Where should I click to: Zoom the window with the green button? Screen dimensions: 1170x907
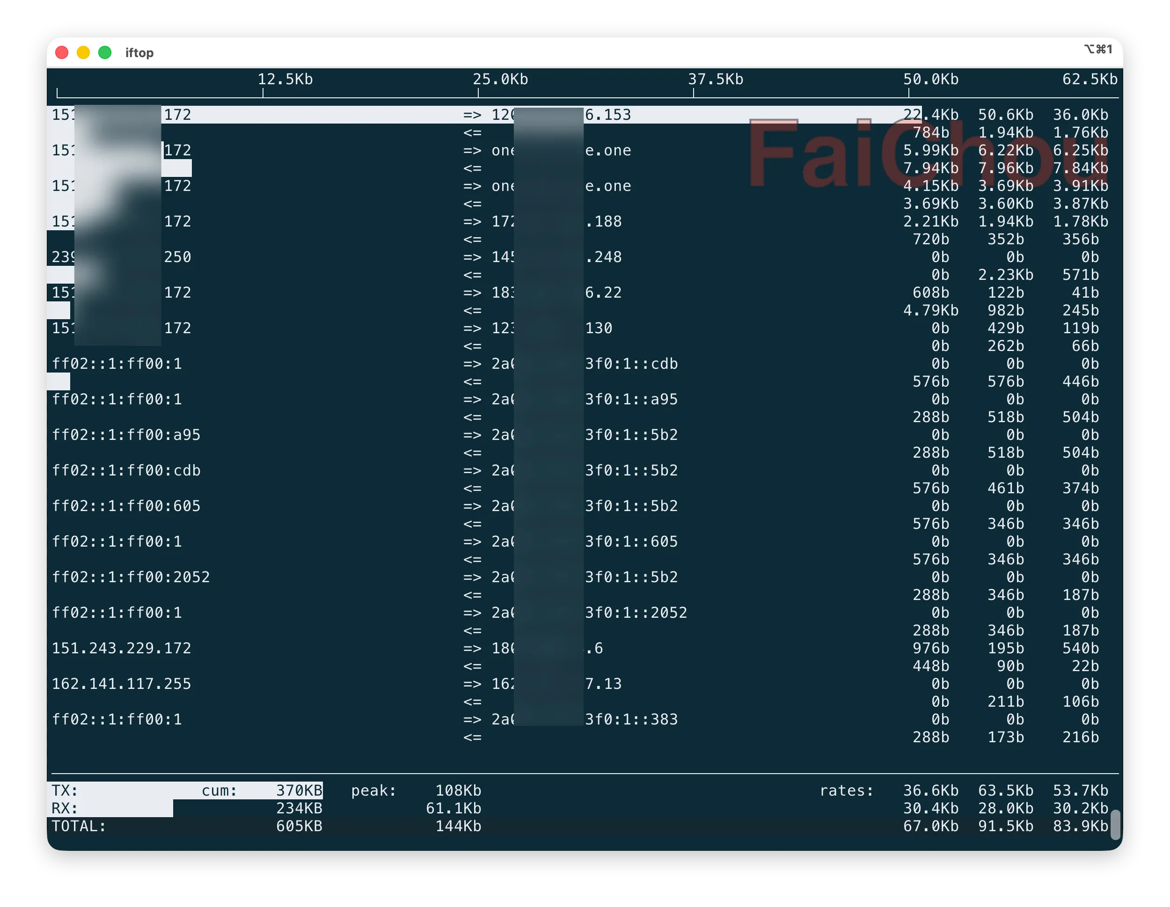[106, 52]
